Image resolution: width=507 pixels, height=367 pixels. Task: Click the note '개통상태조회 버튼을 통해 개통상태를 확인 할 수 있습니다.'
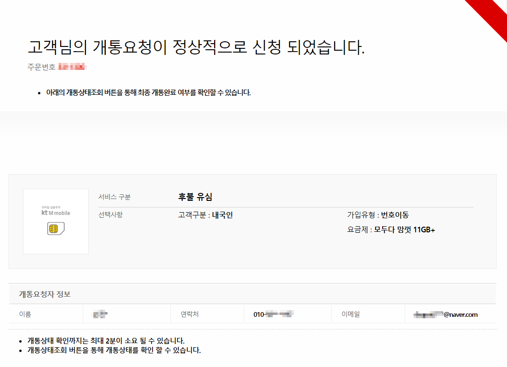click(x=114, y=350)
